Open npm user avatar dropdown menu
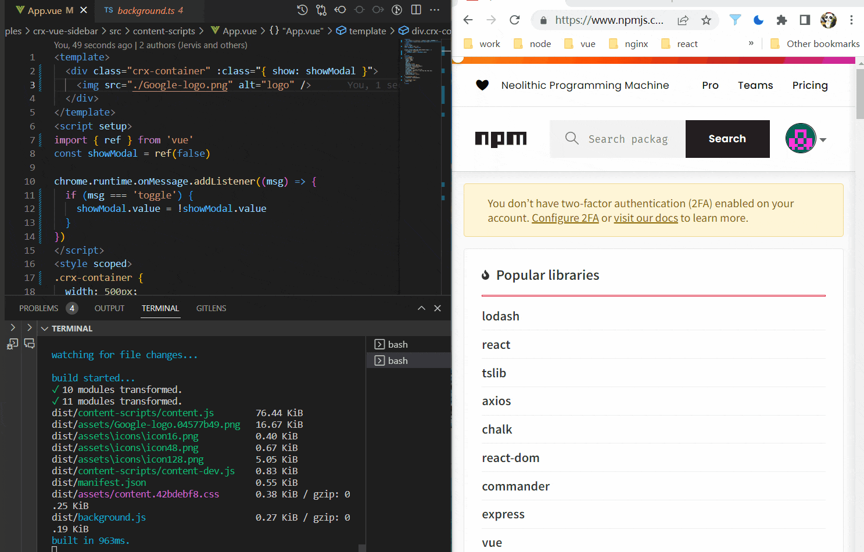The width and height of the screenshot is (864, 552). point(806,139)
